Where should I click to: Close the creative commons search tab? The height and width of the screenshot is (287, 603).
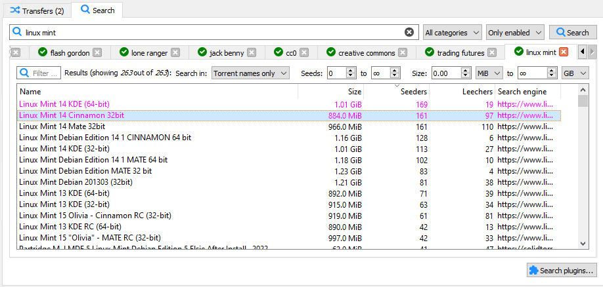(403, 52)
